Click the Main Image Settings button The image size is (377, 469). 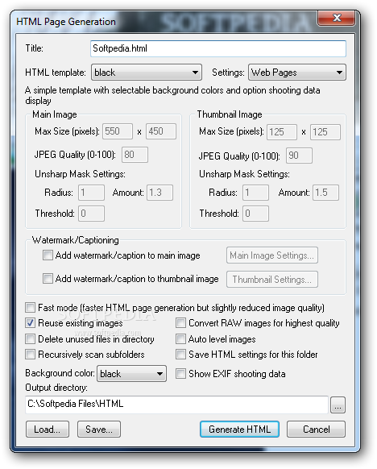click(271, 255)
